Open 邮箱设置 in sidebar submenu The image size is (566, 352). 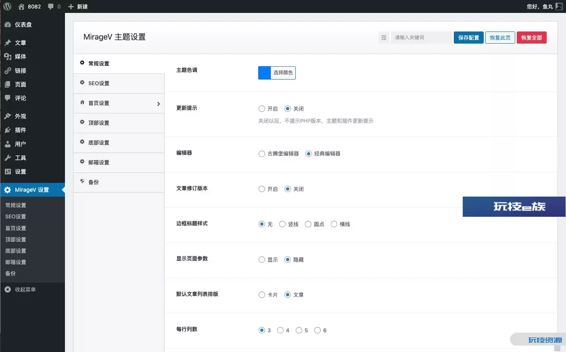16,262
